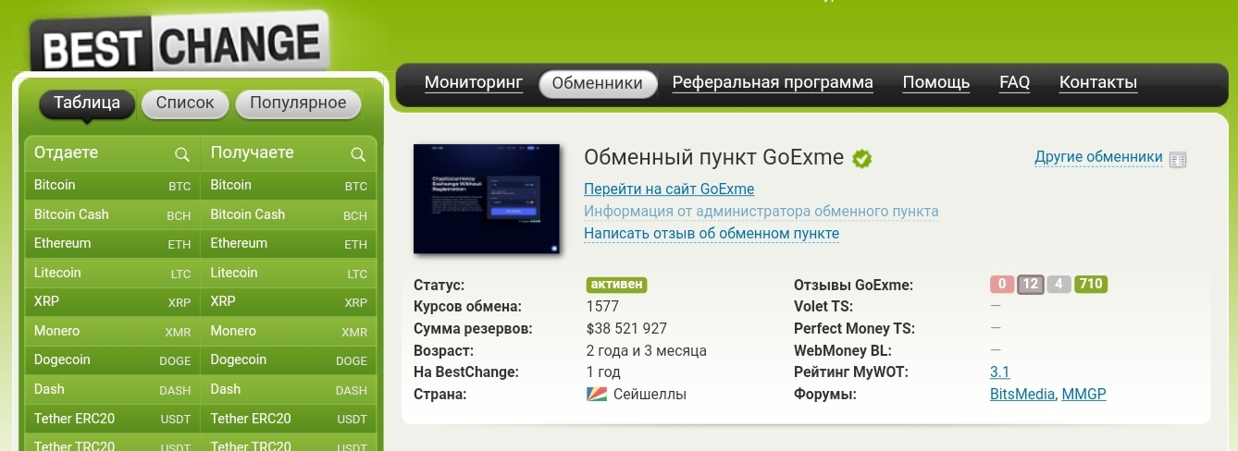1238x451 pixels.
Task: Select Ethereum in the Отдаете column
Action: pyautogui.click(x=112, y=244)
